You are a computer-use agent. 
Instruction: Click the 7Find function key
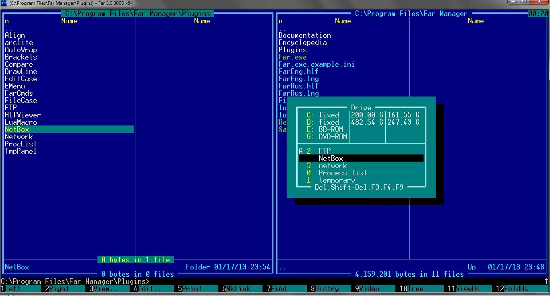tap(287, 289)
